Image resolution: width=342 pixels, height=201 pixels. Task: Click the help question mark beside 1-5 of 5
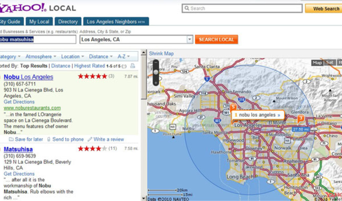coord(124,66)
